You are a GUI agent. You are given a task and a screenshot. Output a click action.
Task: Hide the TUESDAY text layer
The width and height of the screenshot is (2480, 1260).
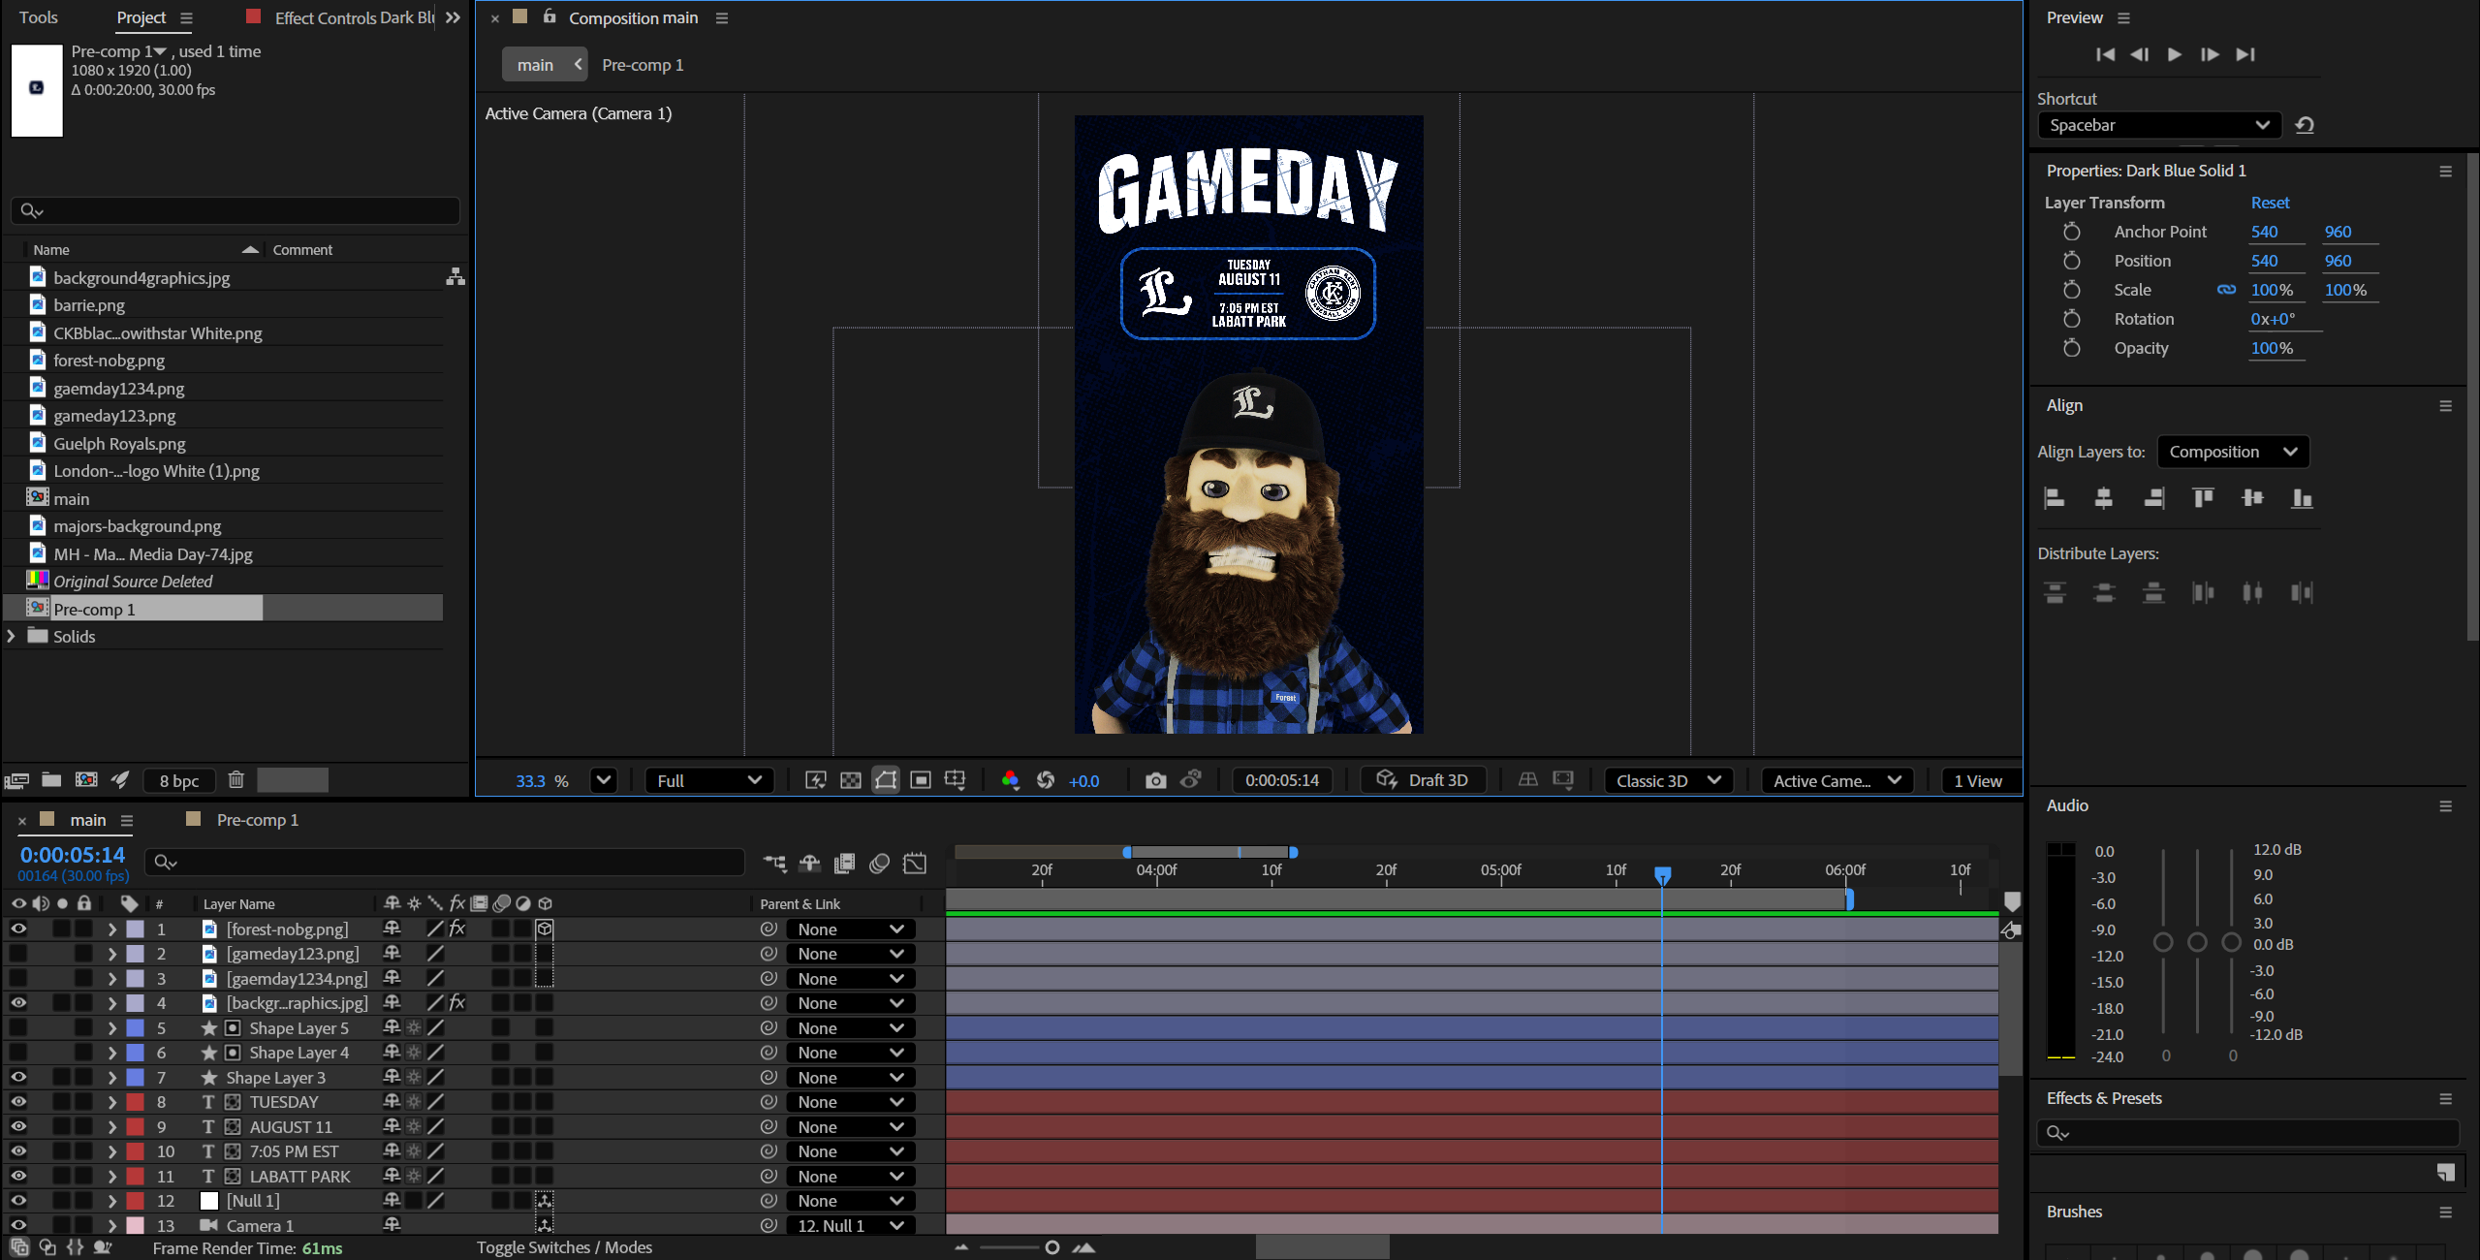coord(18,1102)
